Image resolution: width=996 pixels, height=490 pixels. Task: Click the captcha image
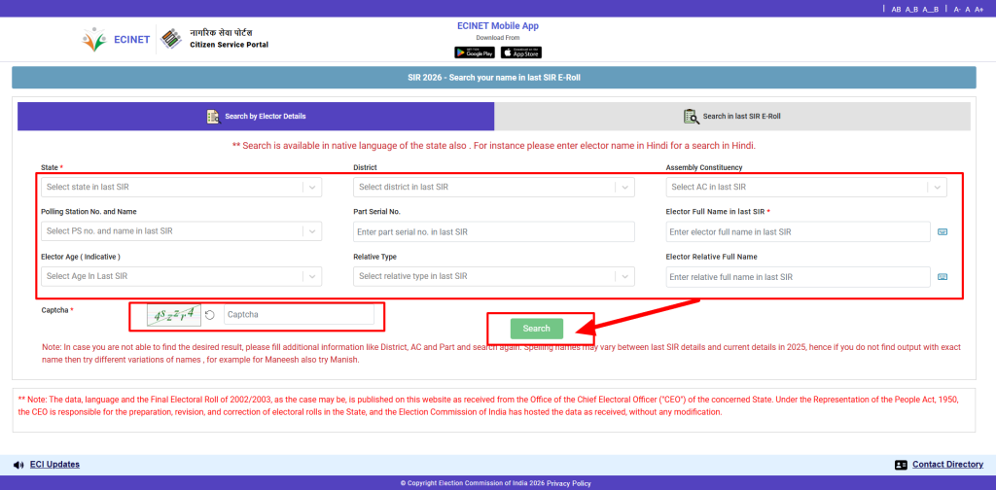click(174, 315)
